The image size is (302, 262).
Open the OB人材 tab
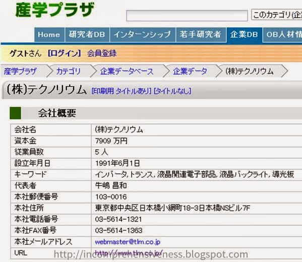tap(282, 35)
